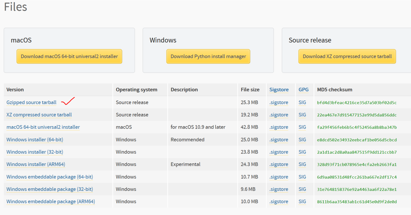This screenshot has width=411, height=215.
Task: Select checksum fa29f456feb6b5c4f52456a8b8ba347b
Action: [357, 127]
